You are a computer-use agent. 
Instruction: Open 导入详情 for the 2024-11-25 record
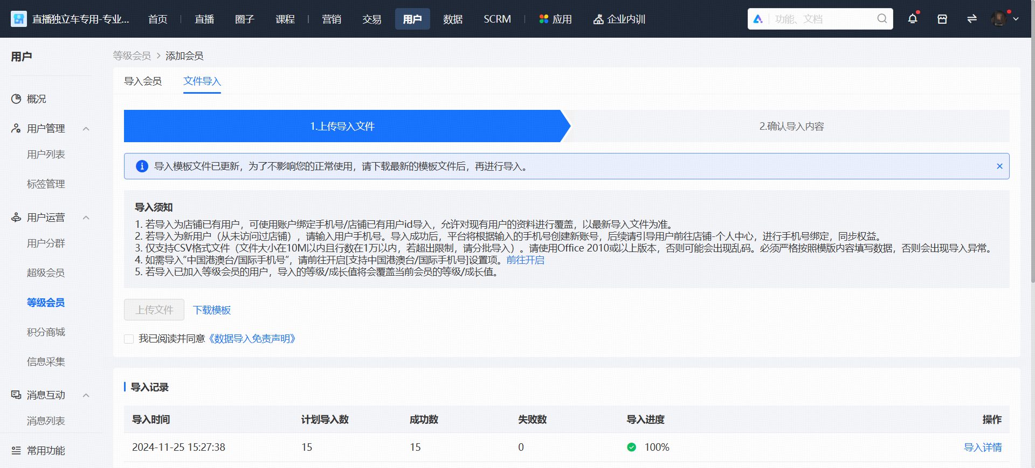click(983, 448)
